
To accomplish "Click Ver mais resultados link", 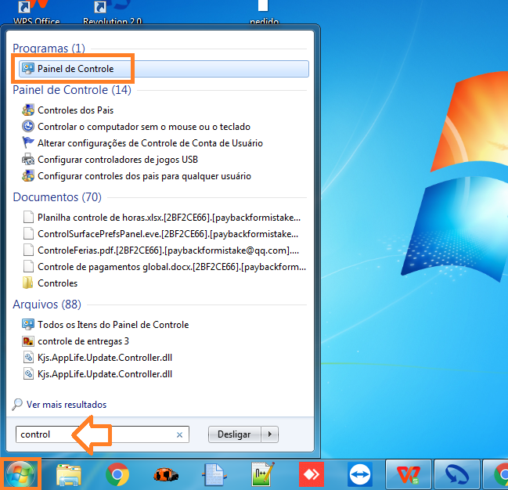I will (67, 405).
